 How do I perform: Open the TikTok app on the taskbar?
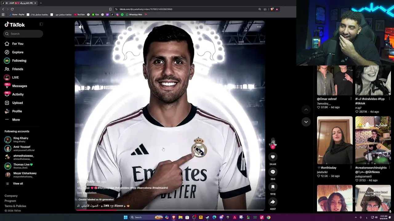262,217
